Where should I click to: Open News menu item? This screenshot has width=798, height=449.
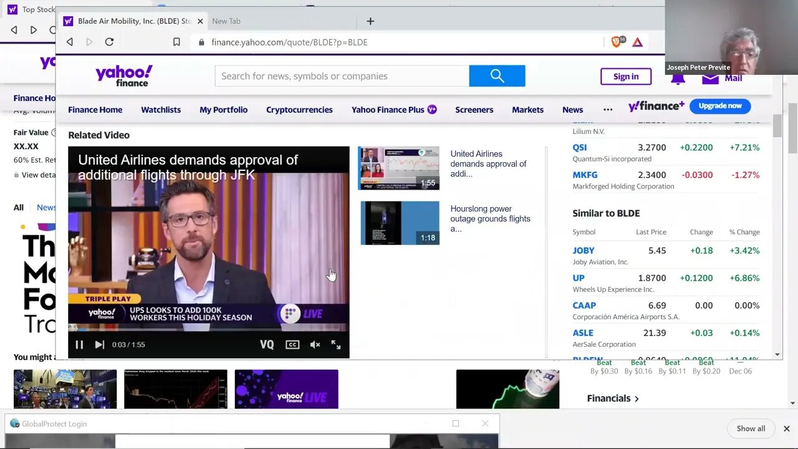pyautogui.click(x=572, y=110)
